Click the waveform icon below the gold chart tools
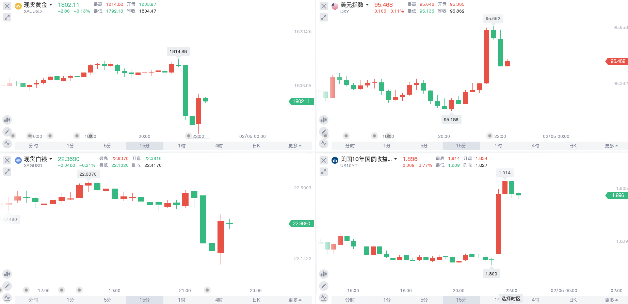628x304 pixels. pos(7,144)
